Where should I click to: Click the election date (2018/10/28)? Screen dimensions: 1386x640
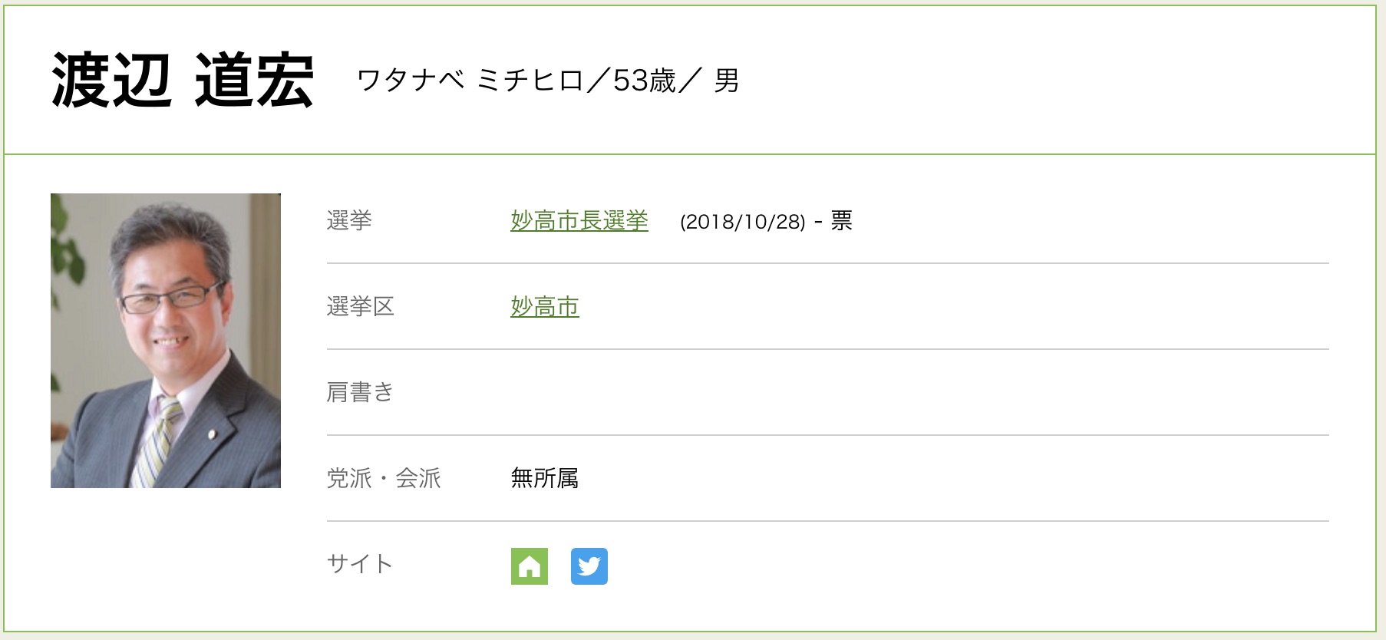[x=742, y=222]
